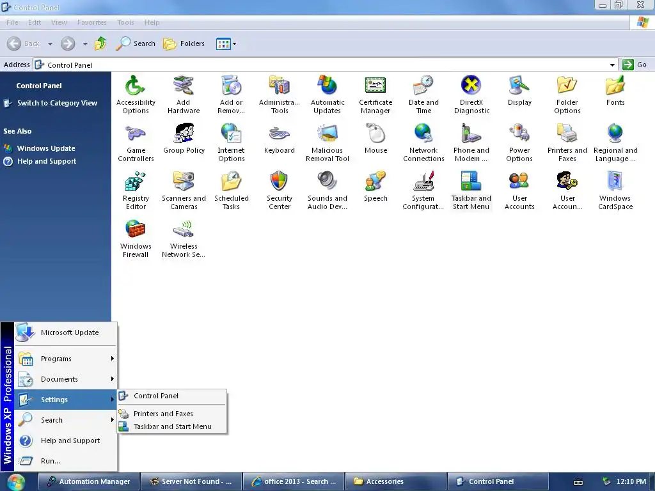Image resolution: width=655 pixels, height=491 pixels.
Task: Open Regional and Language applet
Action: point(615,143)
